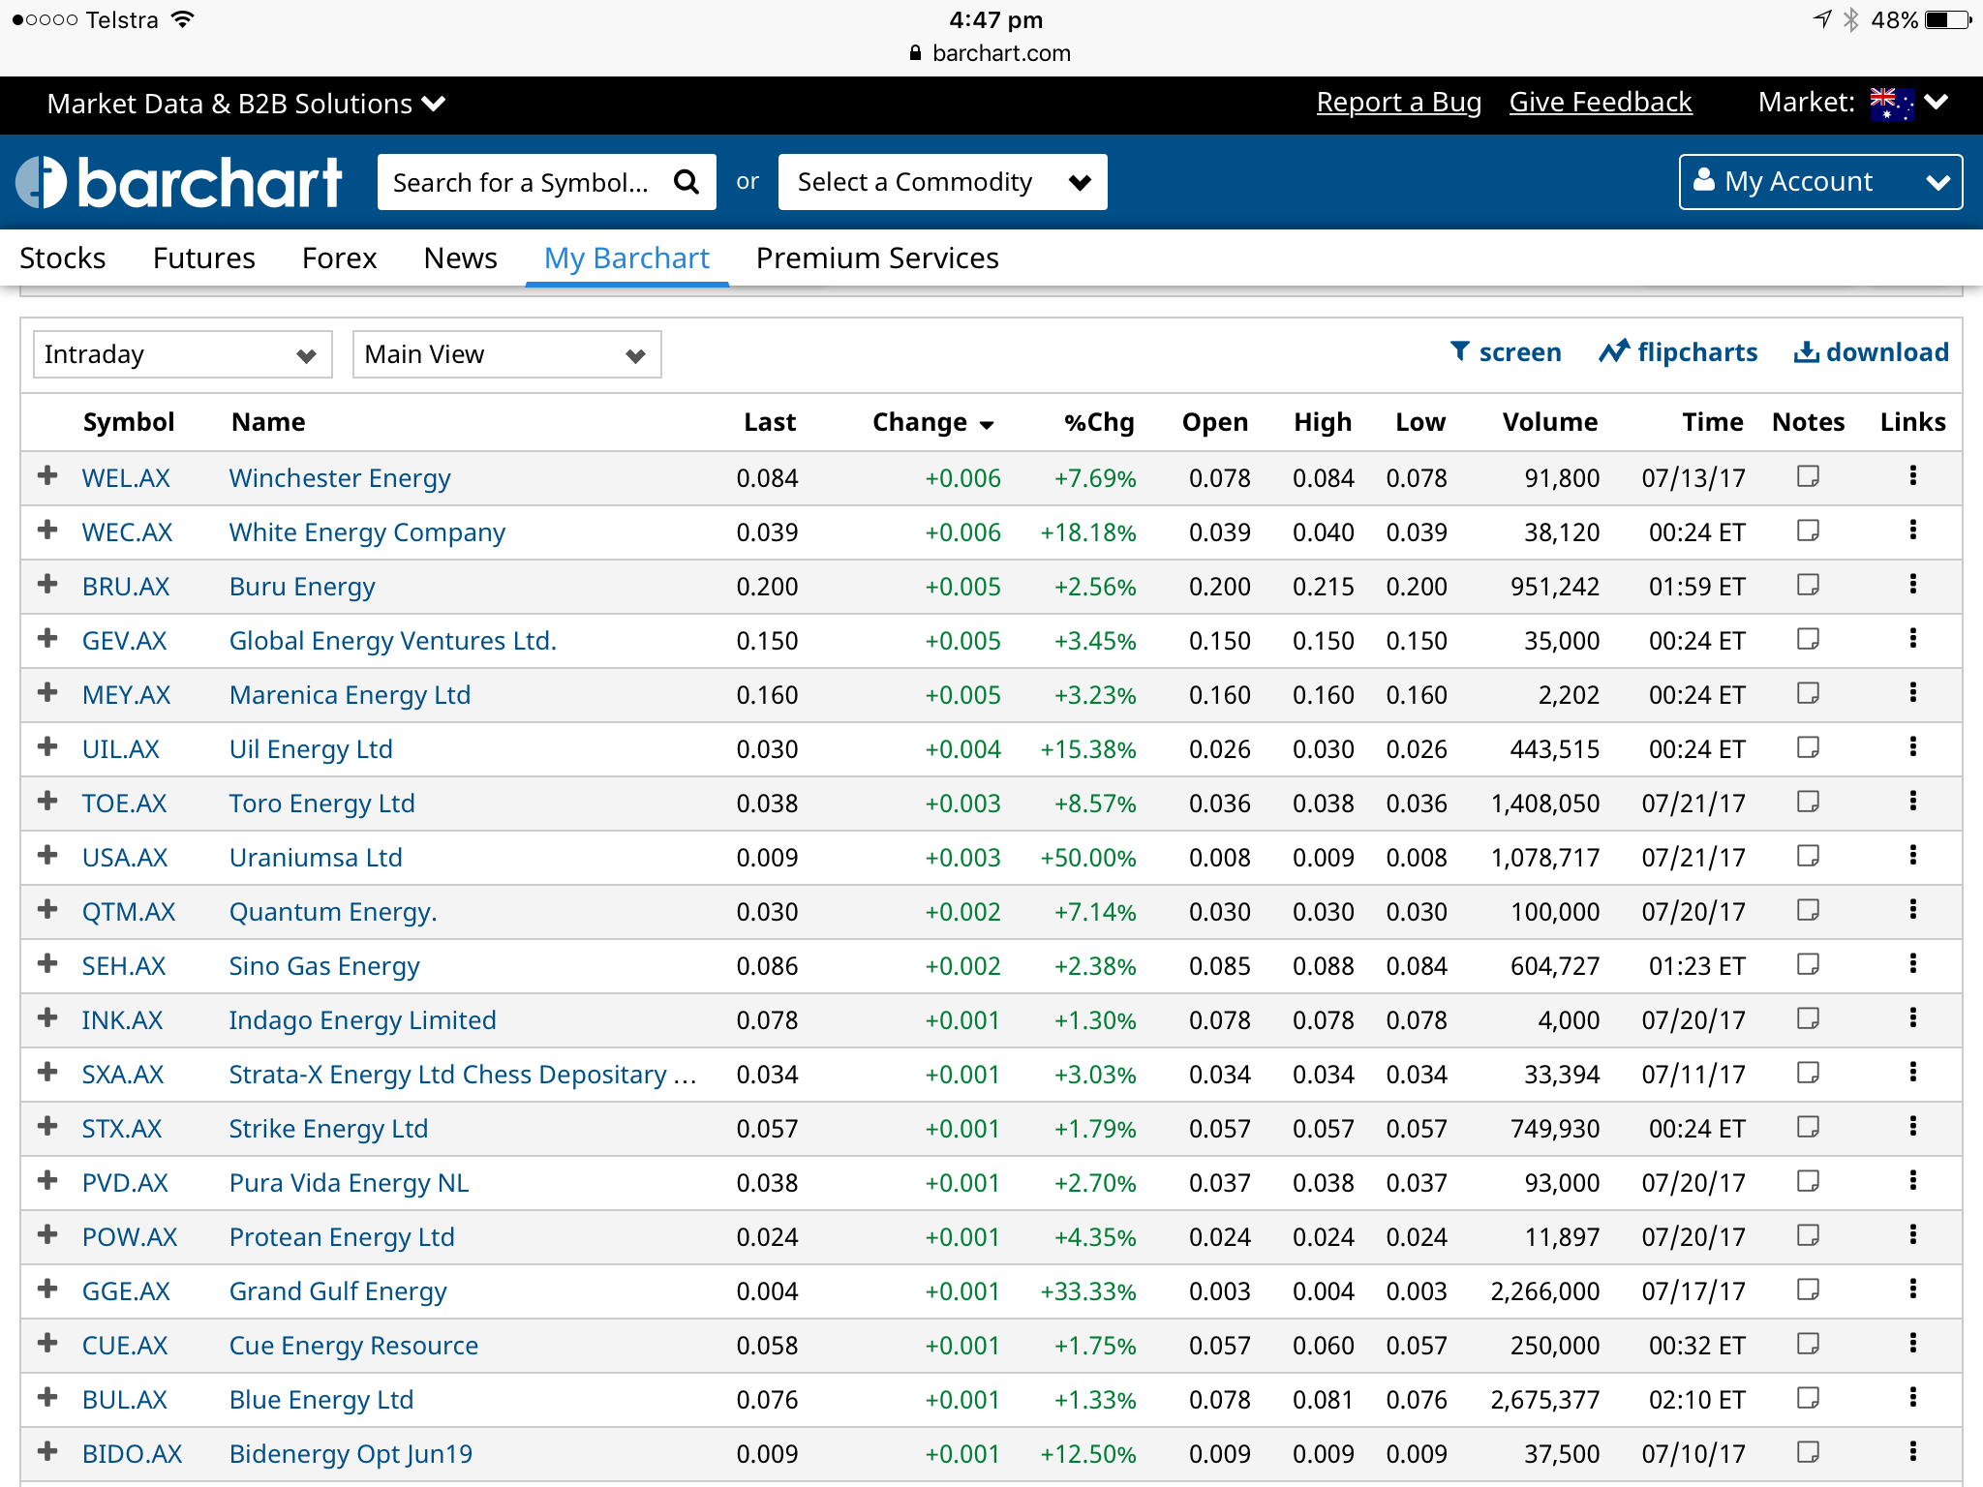
Task: Click the download link
Action: click(x=1872, y=352)
